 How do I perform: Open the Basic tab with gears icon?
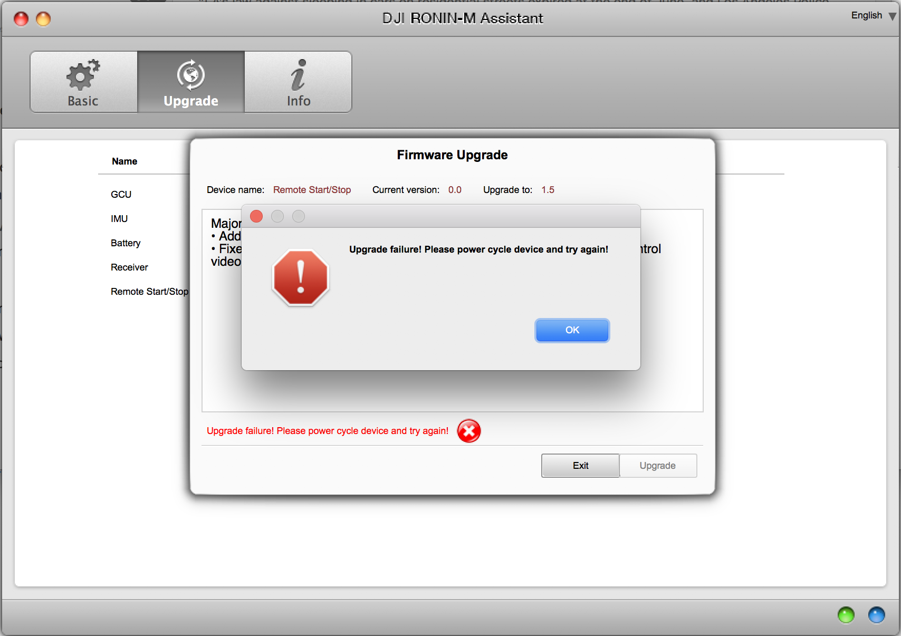(83, 82)
